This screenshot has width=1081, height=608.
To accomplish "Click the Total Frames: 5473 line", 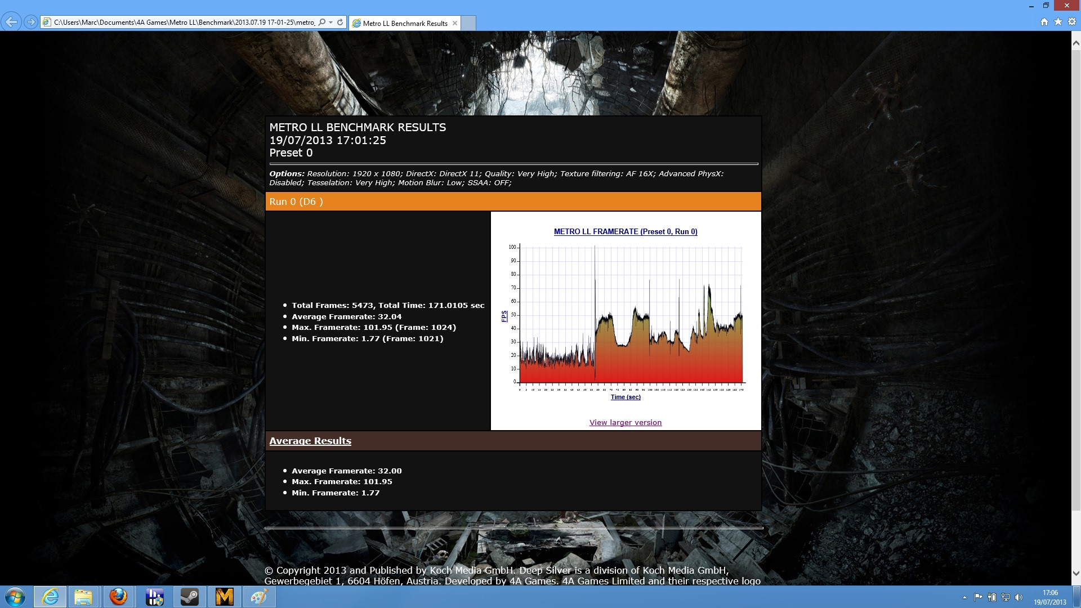I will [x=388, y=305].
